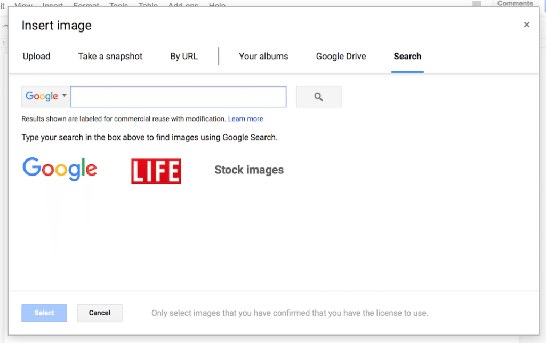This screenshot has width=546, height=343.
Task: Click the search magnifying glass icon
Action: (x=318, y=97)
